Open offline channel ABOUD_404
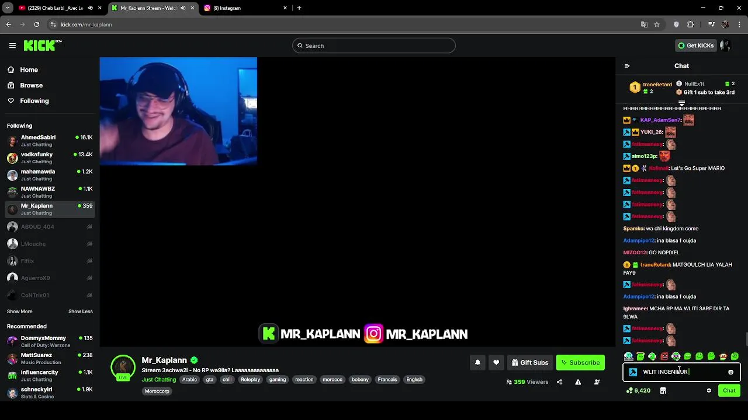This screenshot has width=748, height=420. pyautogui.click(x=50, y=227)
